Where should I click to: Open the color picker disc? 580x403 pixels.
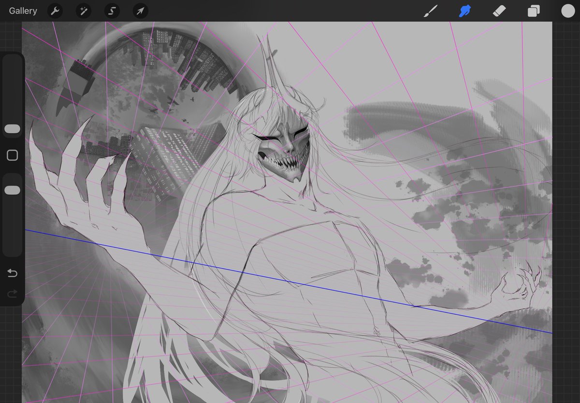pyautogui.click(x=568, y=11)
